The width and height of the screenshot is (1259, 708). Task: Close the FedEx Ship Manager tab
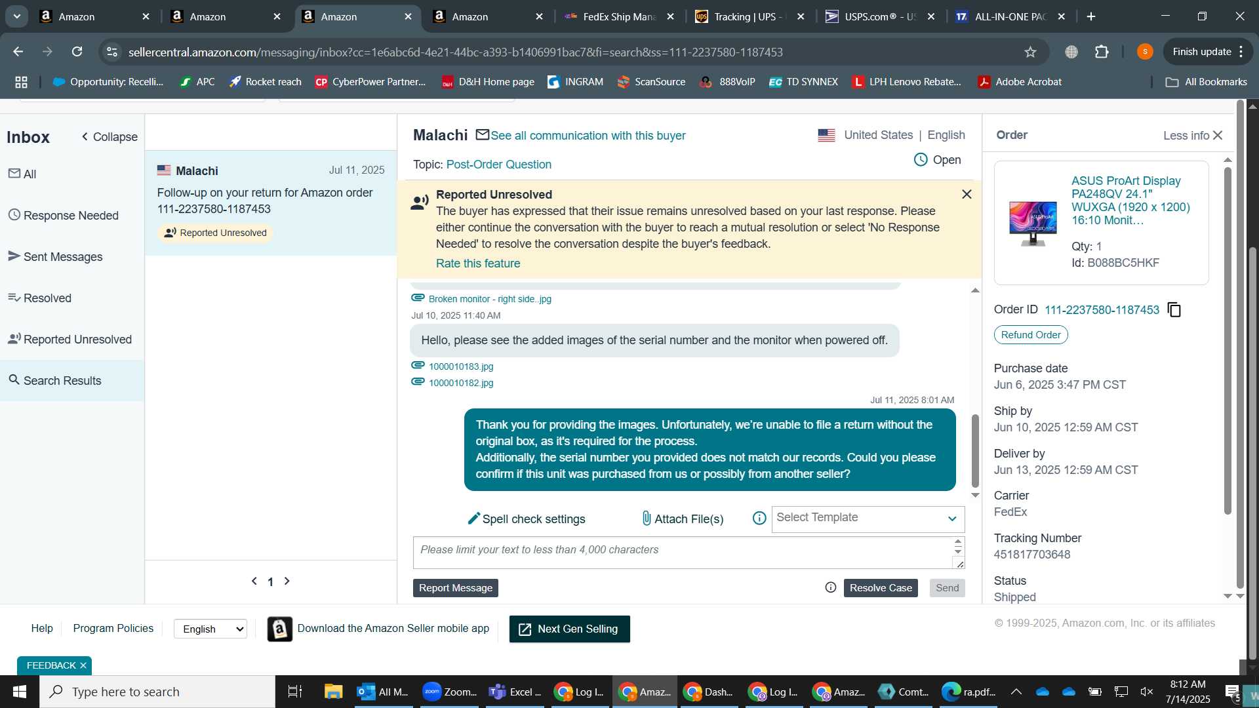tap(670, 16)
